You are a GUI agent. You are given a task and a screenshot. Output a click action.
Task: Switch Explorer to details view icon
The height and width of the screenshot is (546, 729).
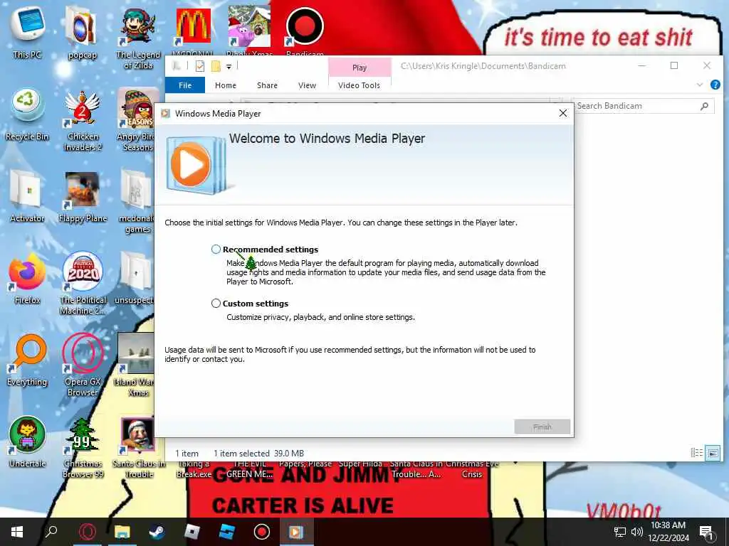click(x=696, y=453)
